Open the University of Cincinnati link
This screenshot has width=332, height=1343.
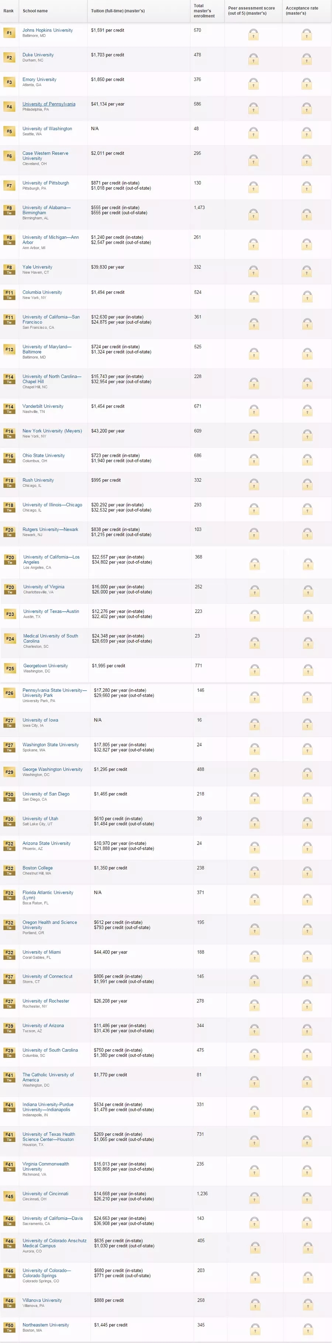click(45, 1193)
